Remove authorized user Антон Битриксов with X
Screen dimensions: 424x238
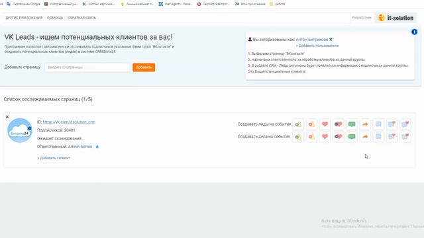point(331,40)
